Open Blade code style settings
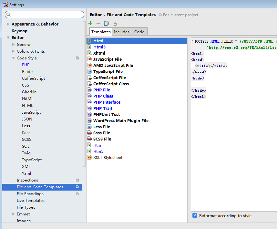Viewport: 277px width, 229px height. pyautogui.click(x=27, y=72)
